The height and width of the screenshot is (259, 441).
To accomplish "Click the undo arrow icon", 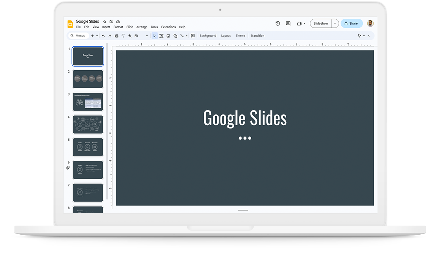I will point(103,36).
